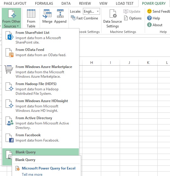This screenshot has width=170, height=176.
Task: Open the About dialog
Action: point(155,25)
